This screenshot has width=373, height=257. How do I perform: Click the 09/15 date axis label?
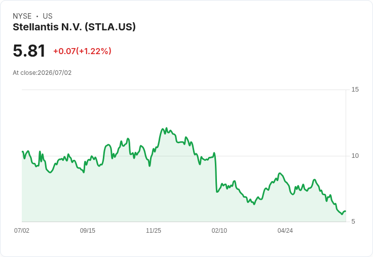88,231
